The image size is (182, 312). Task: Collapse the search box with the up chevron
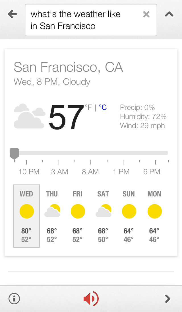169,14
